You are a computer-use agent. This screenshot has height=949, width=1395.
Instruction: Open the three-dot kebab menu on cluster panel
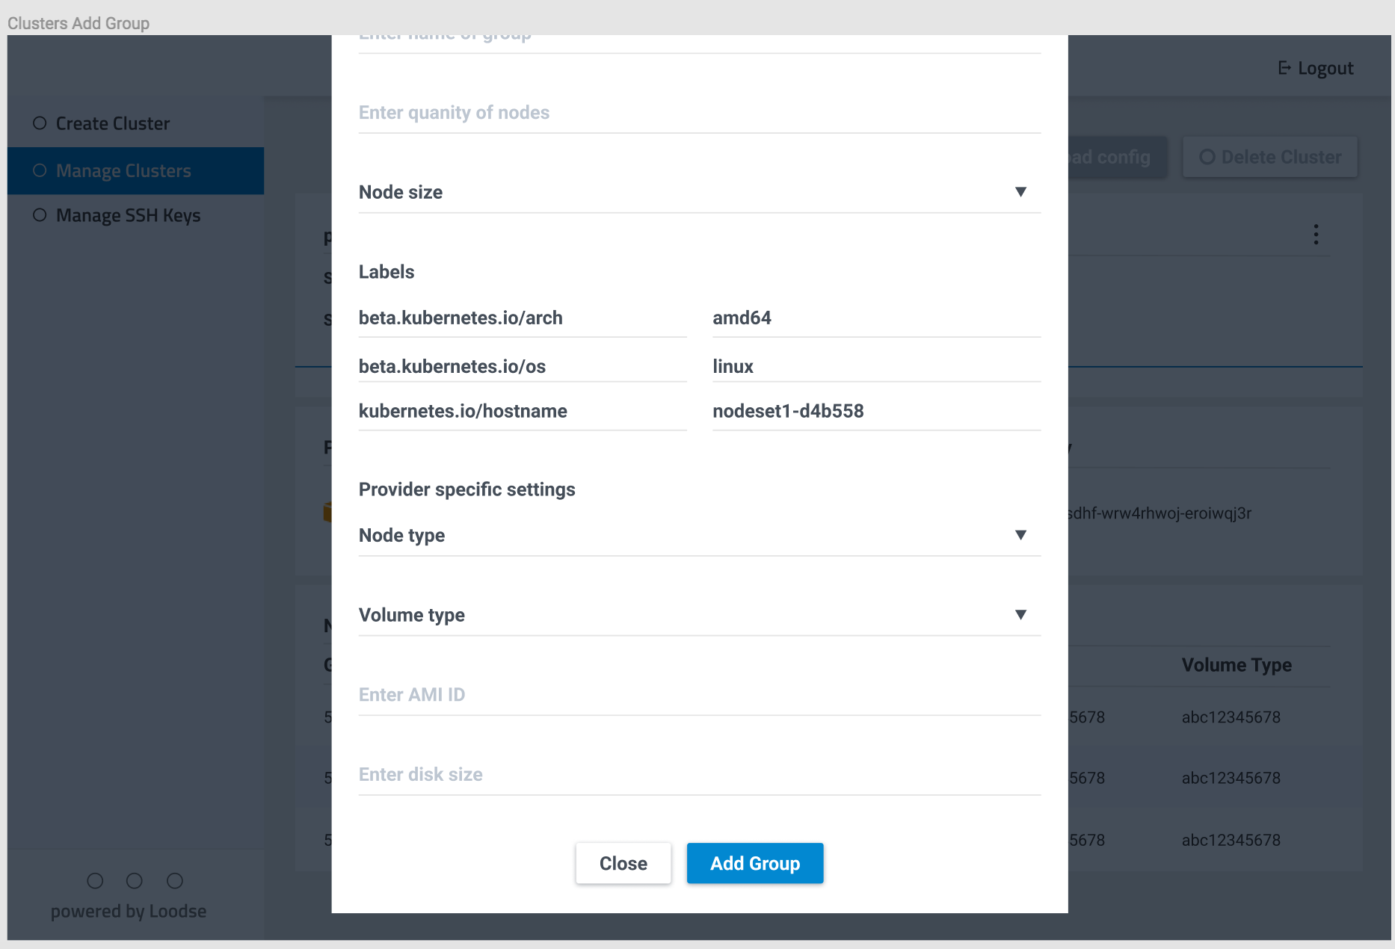[1315, 234]
